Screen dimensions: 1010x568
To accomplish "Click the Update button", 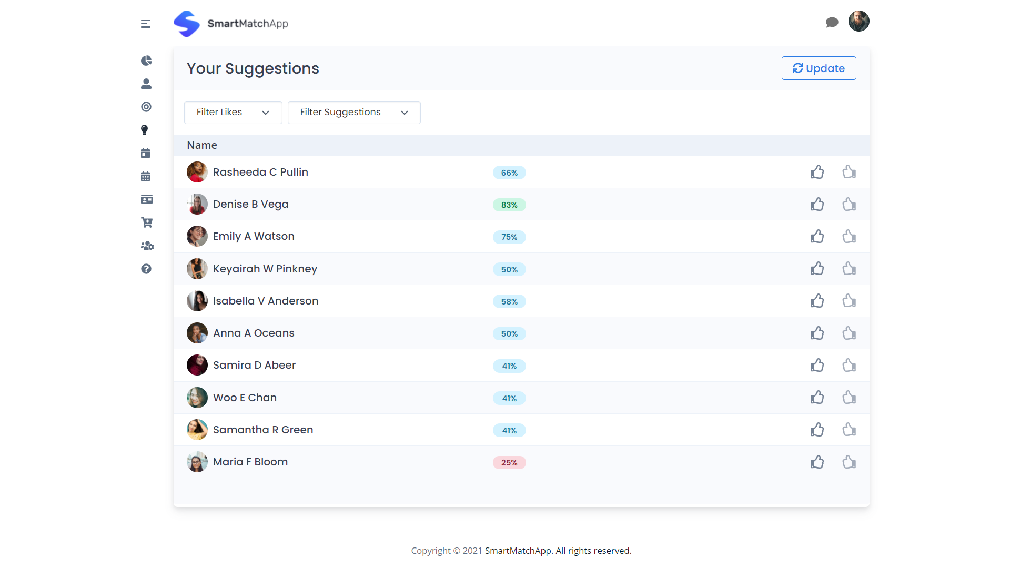I will click(x=819, y=68).
